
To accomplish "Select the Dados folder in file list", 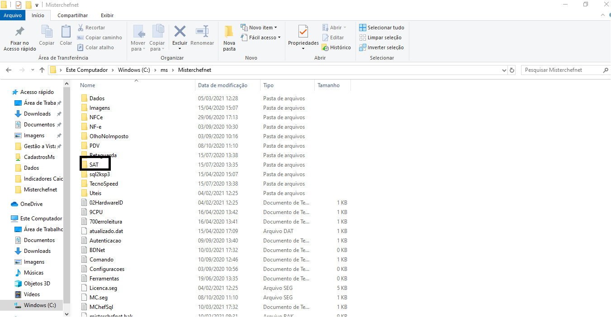I will [x=97, y=98].
